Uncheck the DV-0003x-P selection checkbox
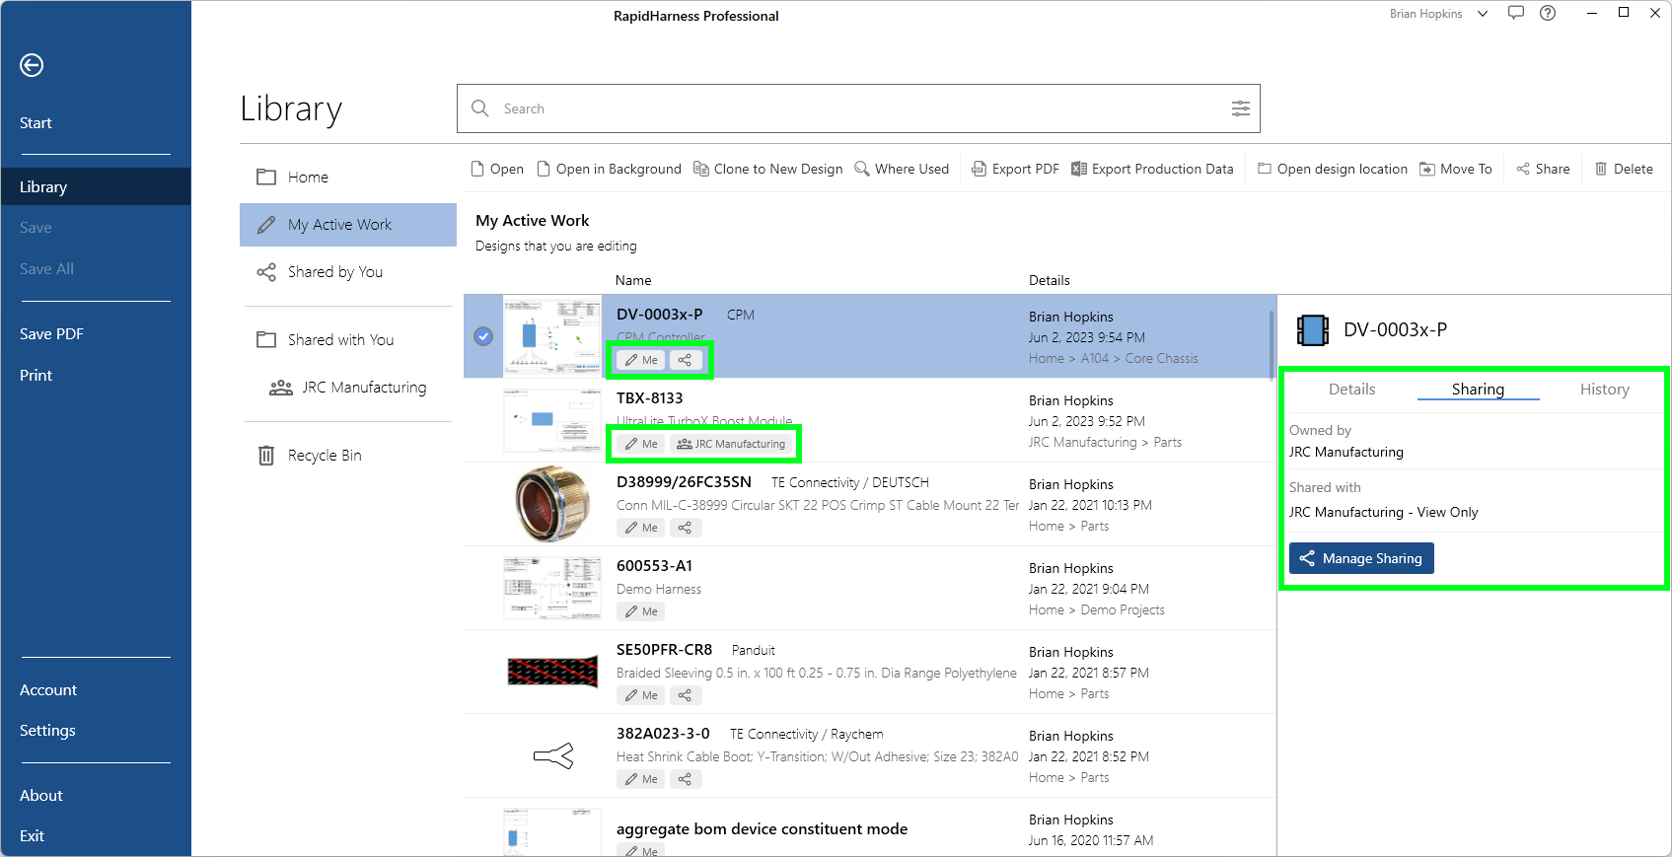The height and width of the screenshot is (857, 1672). click(x=483, y=336)
